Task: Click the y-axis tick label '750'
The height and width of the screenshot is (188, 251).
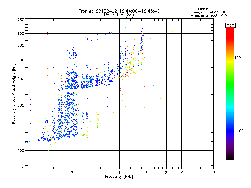Action: (21, 20)
